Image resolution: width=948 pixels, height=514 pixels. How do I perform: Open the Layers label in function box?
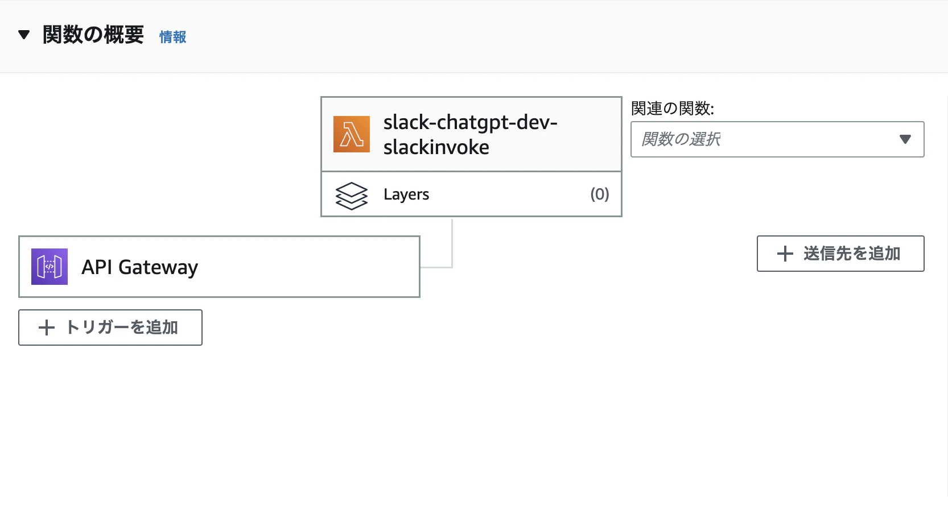pyautogui.click(x=406, y=194)
